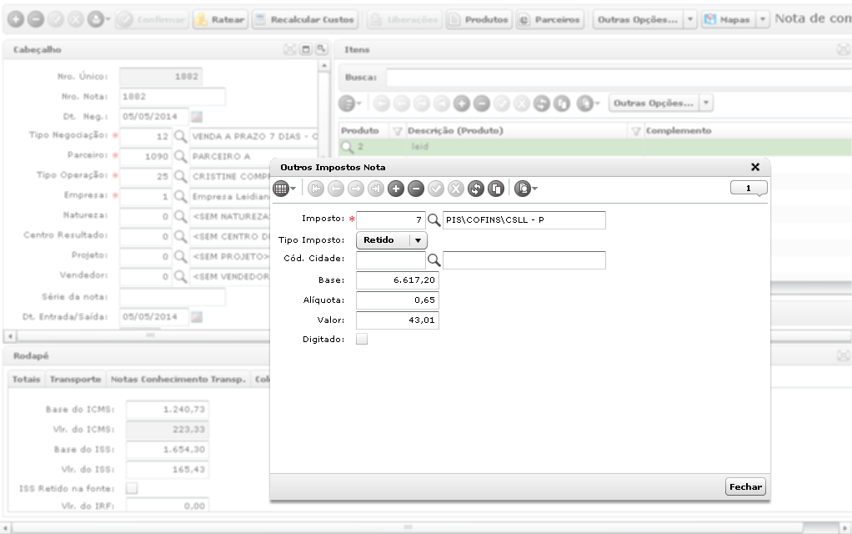Screen dimensions: 852x534
Task: Remove the tax record with the minus icon in the dialog
Action: (x=416, y=189)
